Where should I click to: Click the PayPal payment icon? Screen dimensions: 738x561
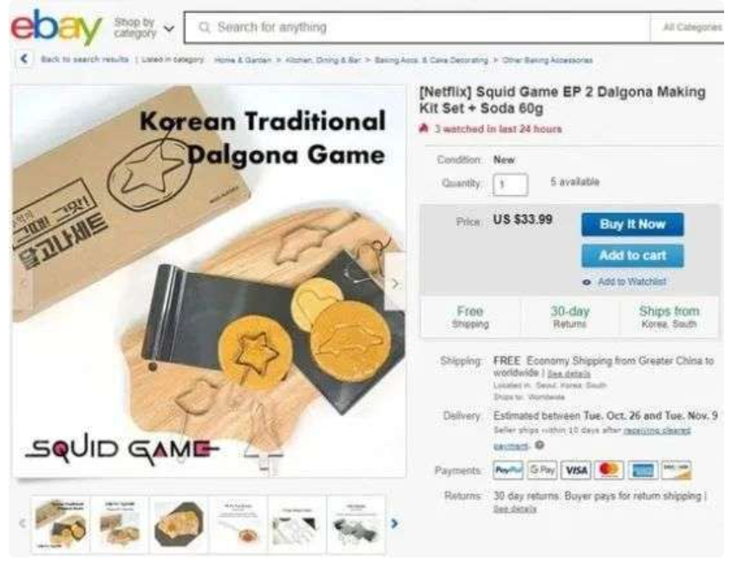(x=508, y=470)
